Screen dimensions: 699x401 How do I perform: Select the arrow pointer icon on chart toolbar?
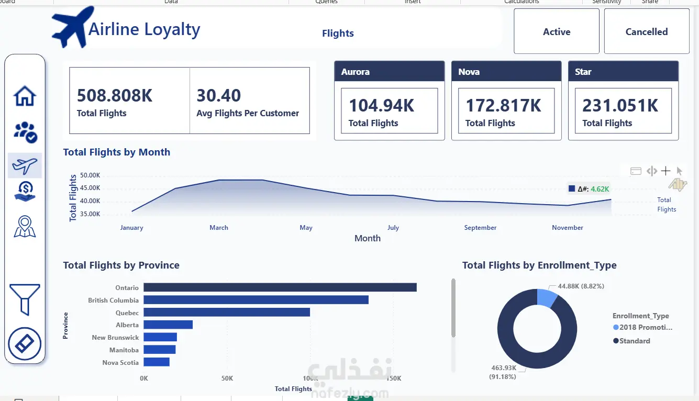click(680, 171)
